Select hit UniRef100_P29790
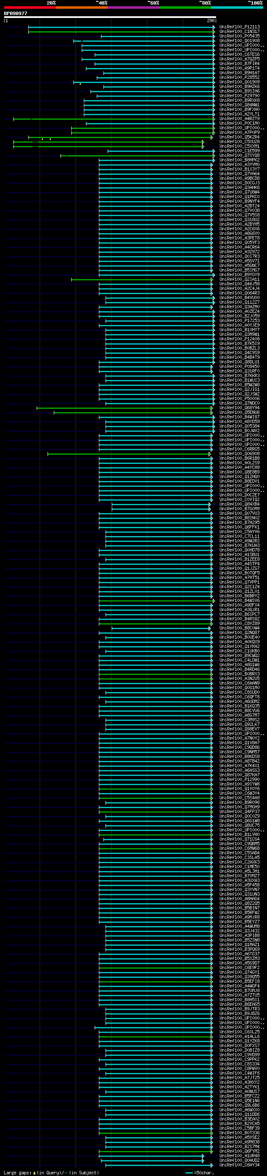The height and width of the screenshot is (1176, 267). click(239, 96)
